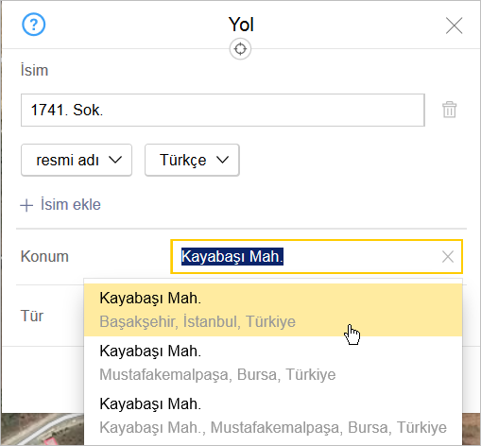Click the crosshair locate icon below Yol

click(x=240, y=49)
